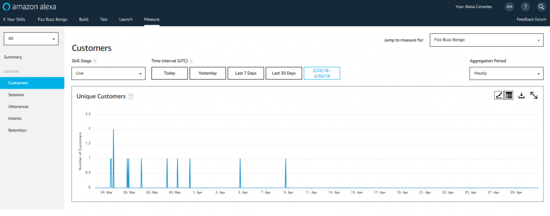Download the Unique Customers chart data
Viewport: 550px width, 216px height.
click(x=521, y=95)
